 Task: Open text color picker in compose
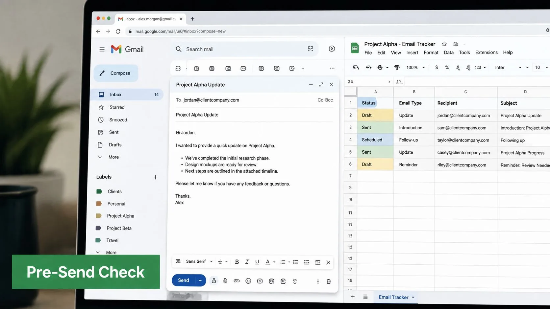pyautogui.click(x=270, y=262)
